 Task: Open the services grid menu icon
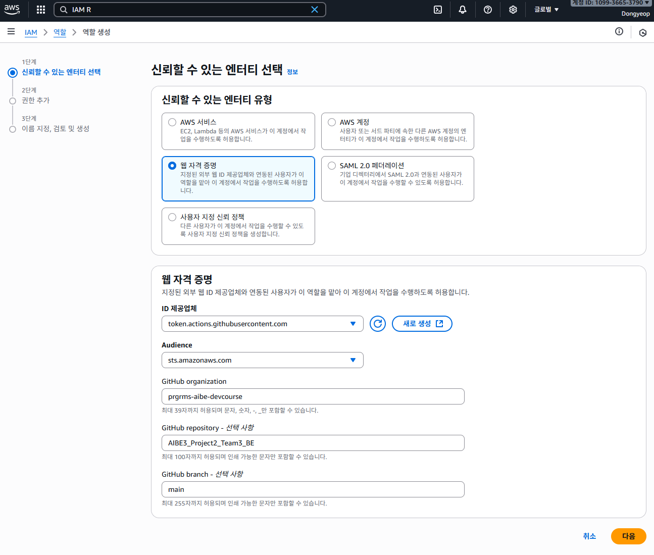(x=41, y=10)
